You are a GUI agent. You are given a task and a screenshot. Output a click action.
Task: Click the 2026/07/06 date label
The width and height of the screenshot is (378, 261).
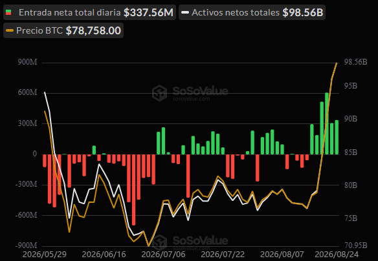164,255
